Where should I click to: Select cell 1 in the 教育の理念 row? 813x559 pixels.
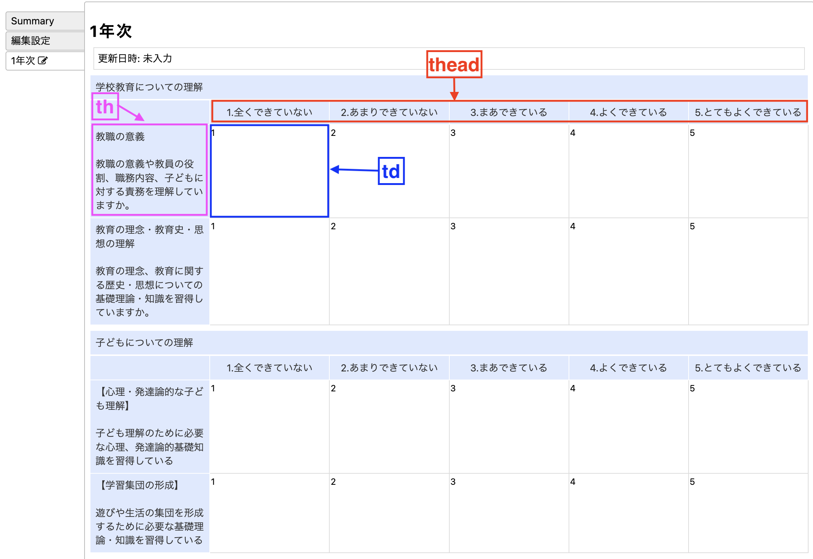(270, 271)
